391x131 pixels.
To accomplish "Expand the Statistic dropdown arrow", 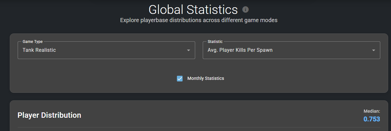I will (x=373, y=50).
